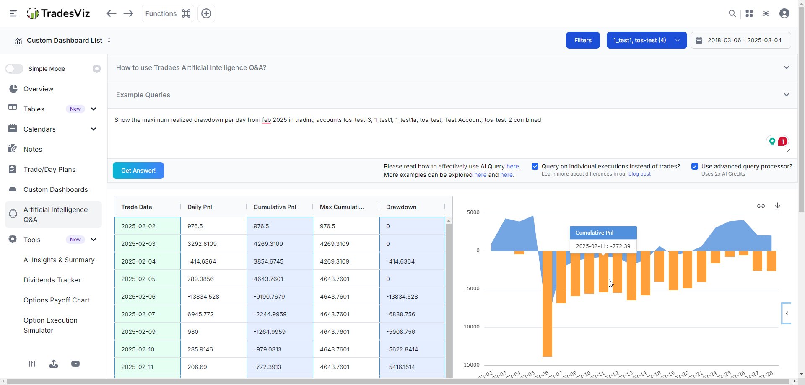Image resolution: width=805 pixels, height=385 pixels.
Task: Expand the Calendars submenu chevron
Action: pos(93,129)
